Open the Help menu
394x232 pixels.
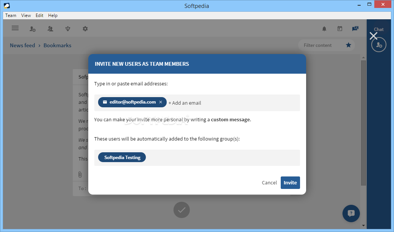click(x=53, y=15)
